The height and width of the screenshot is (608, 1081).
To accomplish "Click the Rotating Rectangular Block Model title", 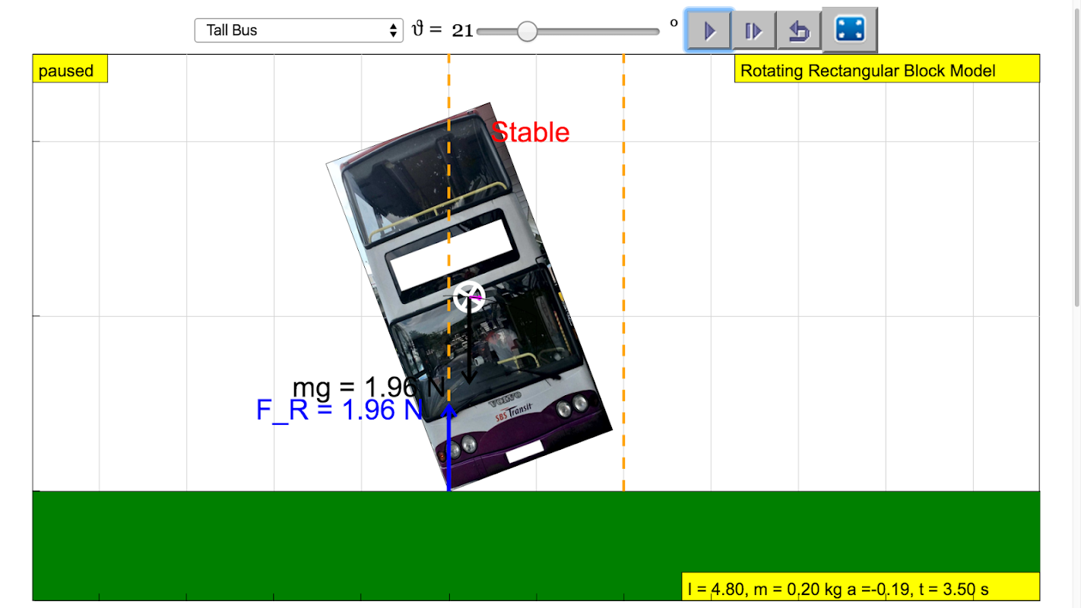I will (x=886, y=70).
